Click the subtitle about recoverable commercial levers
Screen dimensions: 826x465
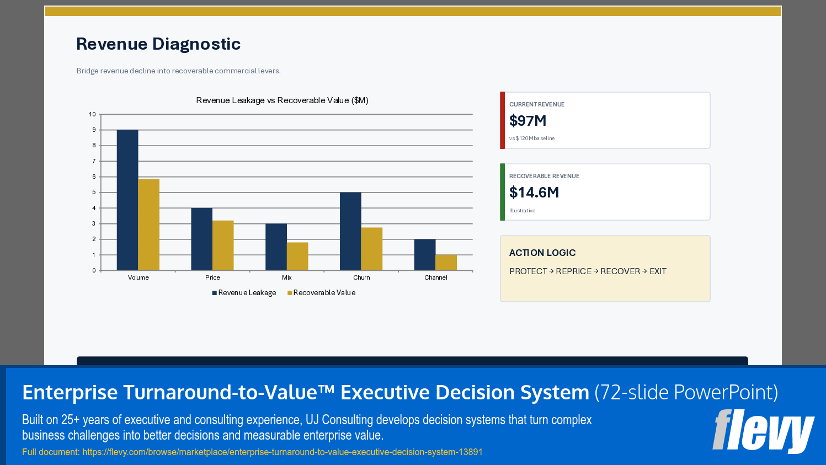pos(178,71)
